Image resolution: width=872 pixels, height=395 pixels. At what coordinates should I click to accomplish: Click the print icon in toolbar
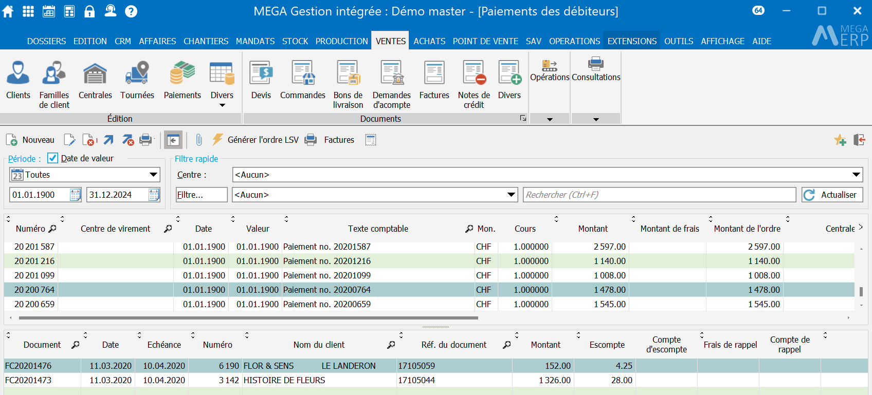pyautogui.click(x=146, y=140)
